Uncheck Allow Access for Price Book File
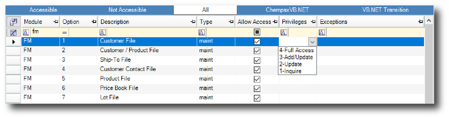This screenshot has height=119, width=449. [x=257, y=88]
